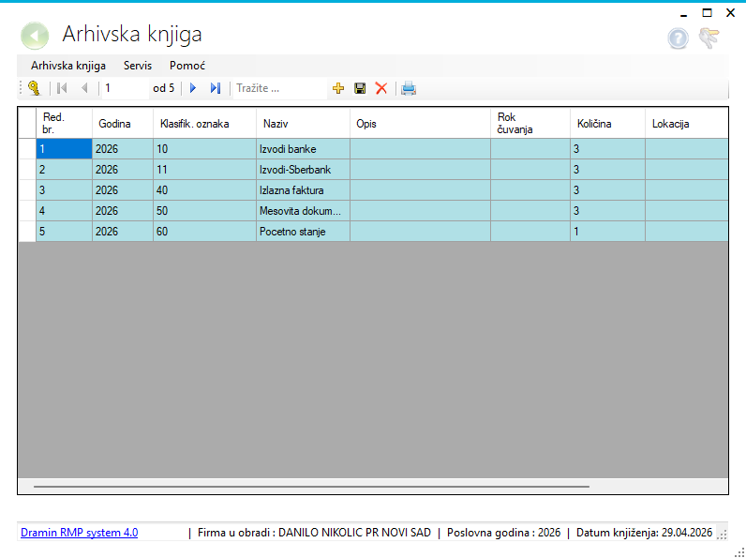Maximize the application window
This screenshot has width=746, height=558.
[707, 13]
